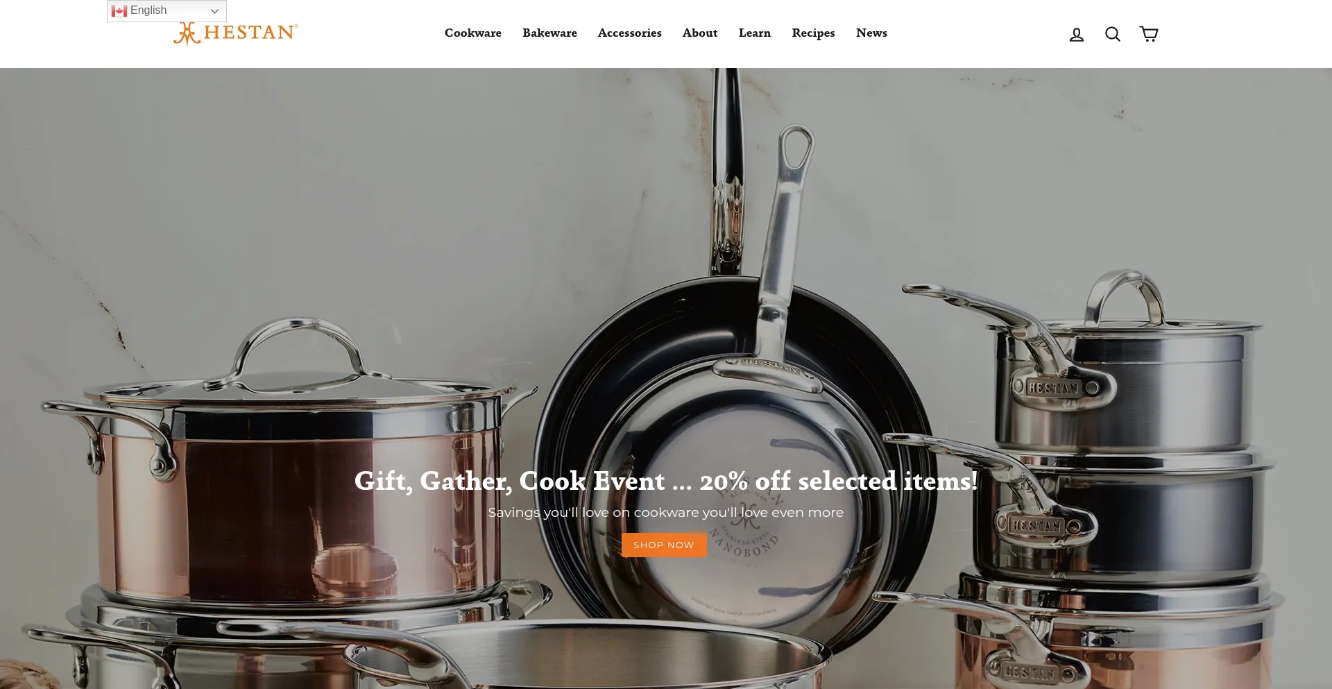Click the 'Savings you'll love' subheading text
This screenshot has width=1332, height=689.
click(x=666, y=512)
